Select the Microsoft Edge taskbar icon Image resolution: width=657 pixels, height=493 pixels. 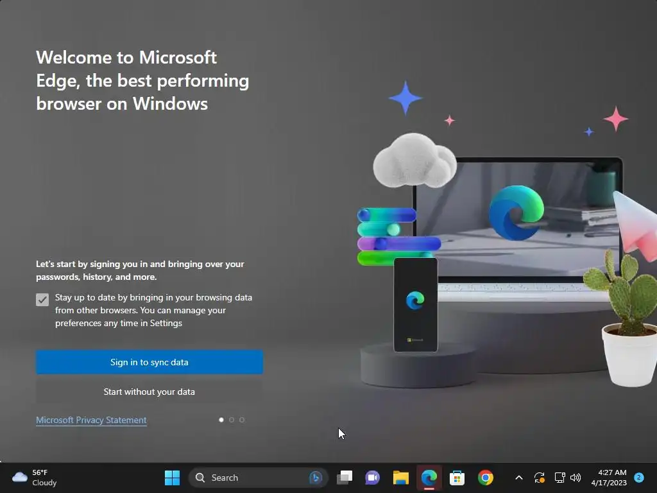click(429, 478)
